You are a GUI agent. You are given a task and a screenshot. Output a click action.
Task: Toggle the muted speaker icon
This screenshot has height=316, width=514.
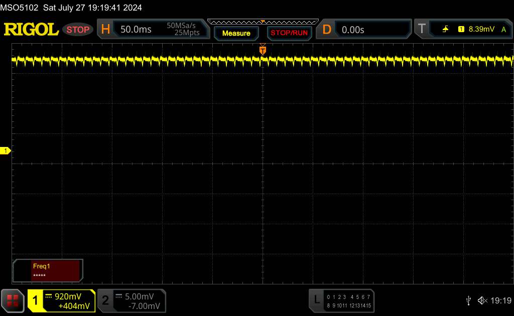click(482, 300)
